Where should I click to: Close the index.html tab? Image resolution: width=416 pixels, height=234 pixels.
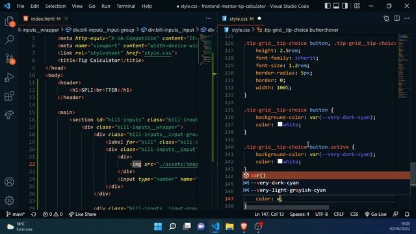66,18
